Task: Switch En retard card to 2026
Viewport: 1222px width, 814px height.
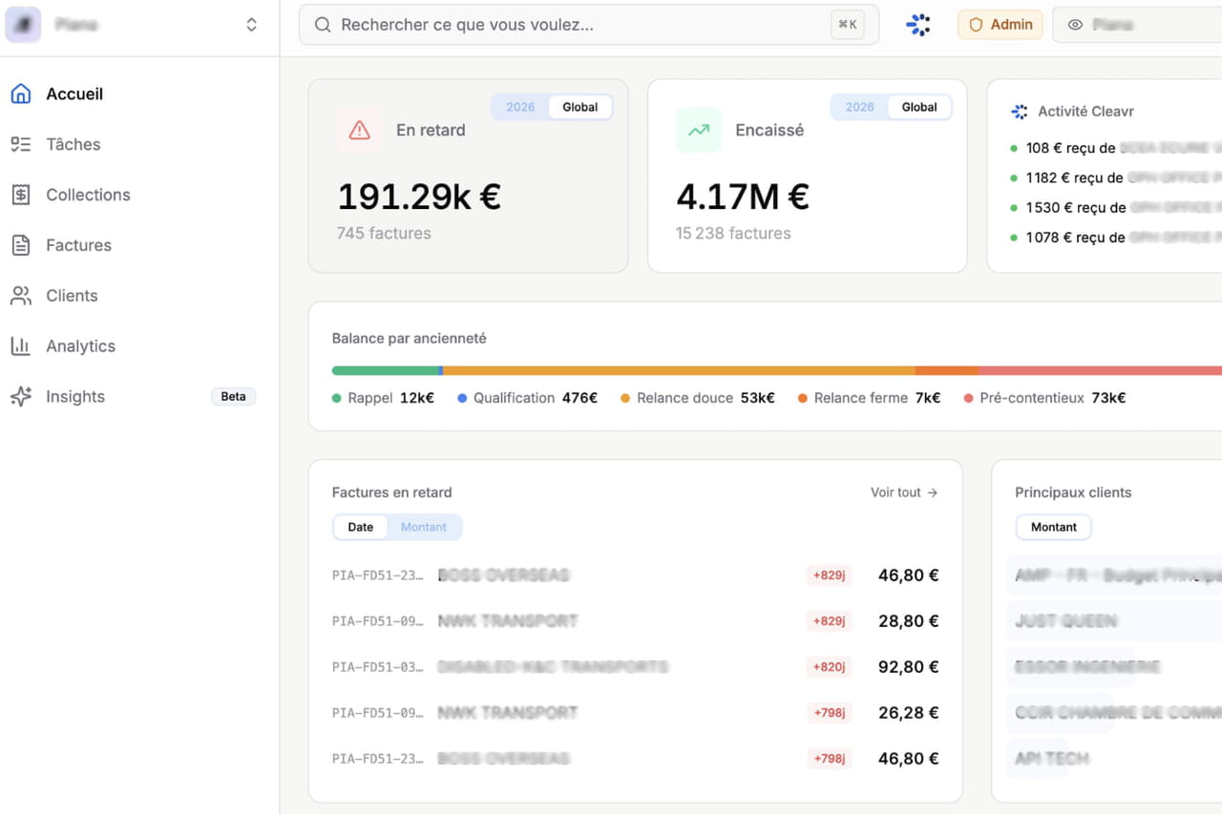Action: pyautogui.click(x=520, y=107)
